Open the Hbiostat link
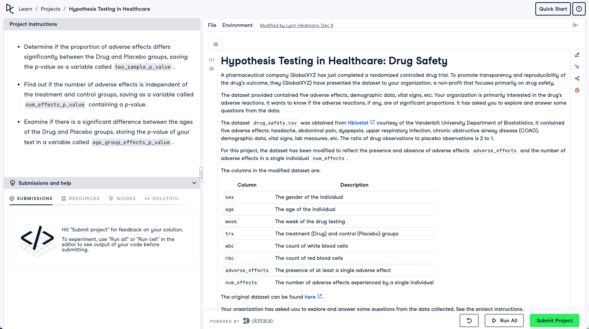 pos(358,123)
